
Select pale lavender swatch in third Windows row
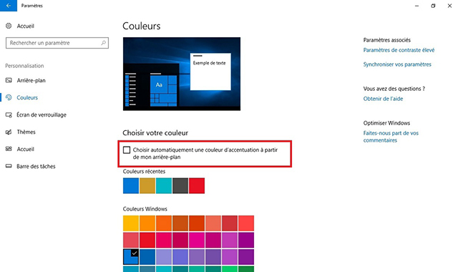(164, 257)
